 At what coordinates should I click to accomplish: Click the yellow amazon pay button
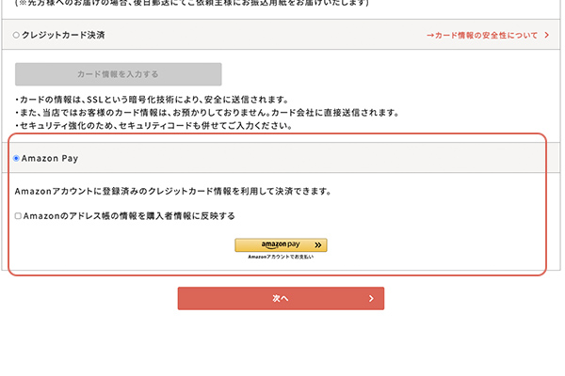click(281, 244)
